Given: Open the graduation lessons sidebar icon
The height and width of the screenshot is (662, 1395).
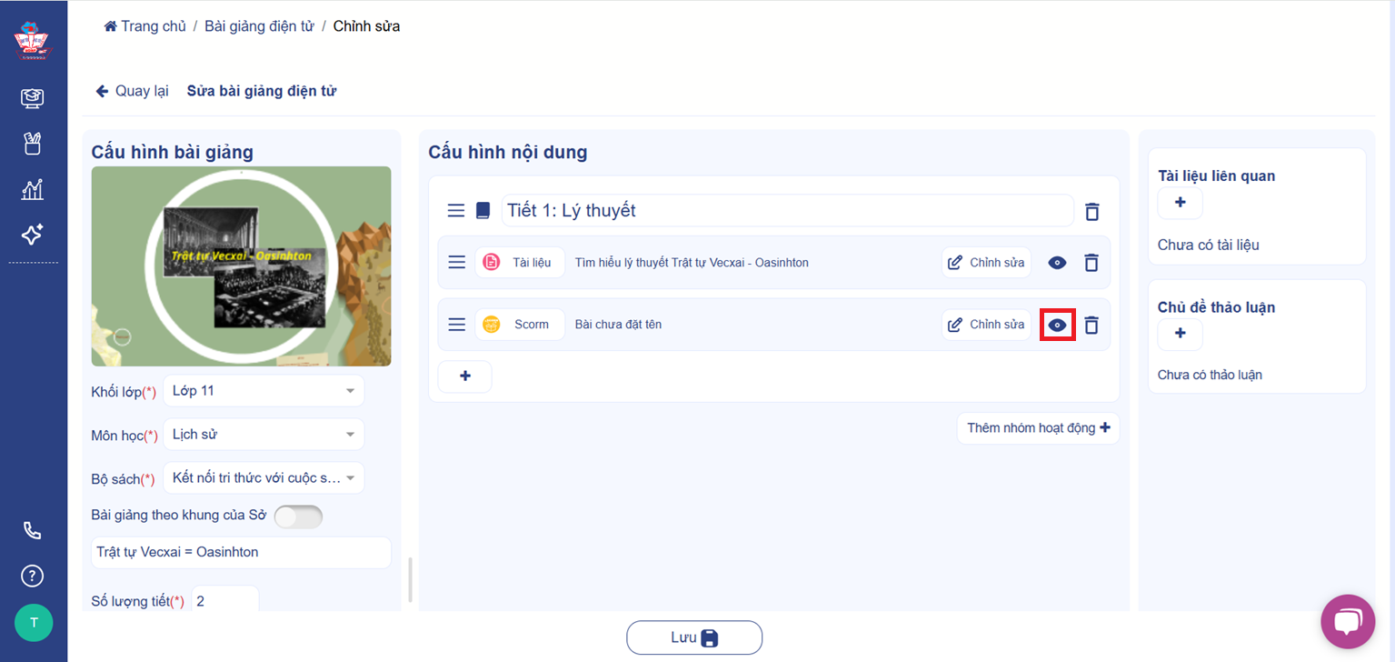Looking at the screenshot, I should pyautogui.click(x=33, y=98).
